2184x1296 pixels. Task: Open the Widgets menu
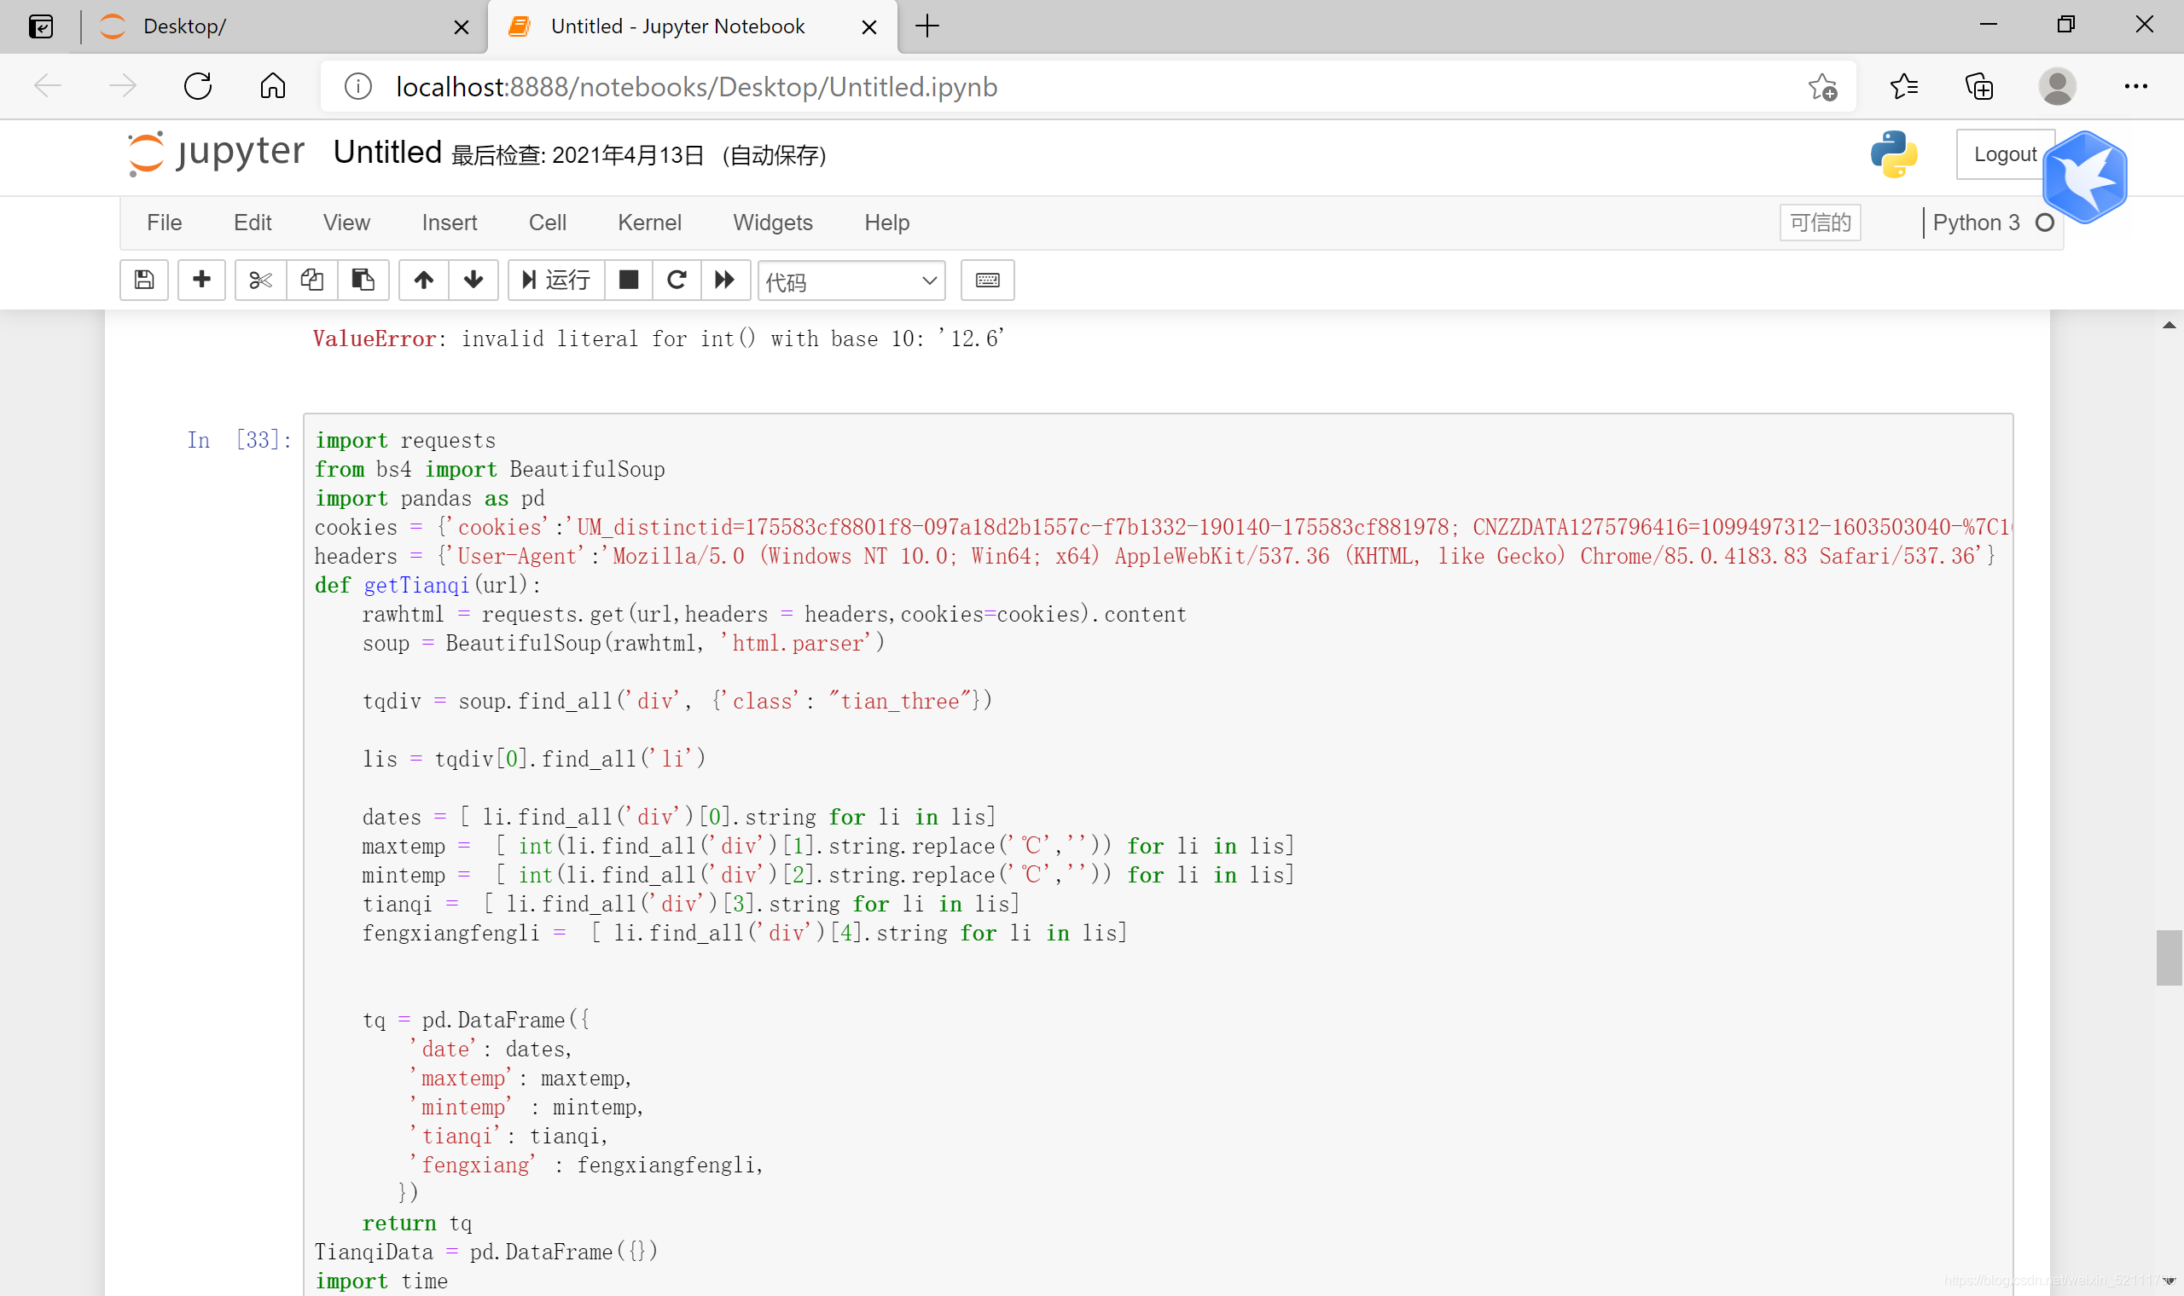[x=772, y=223]
